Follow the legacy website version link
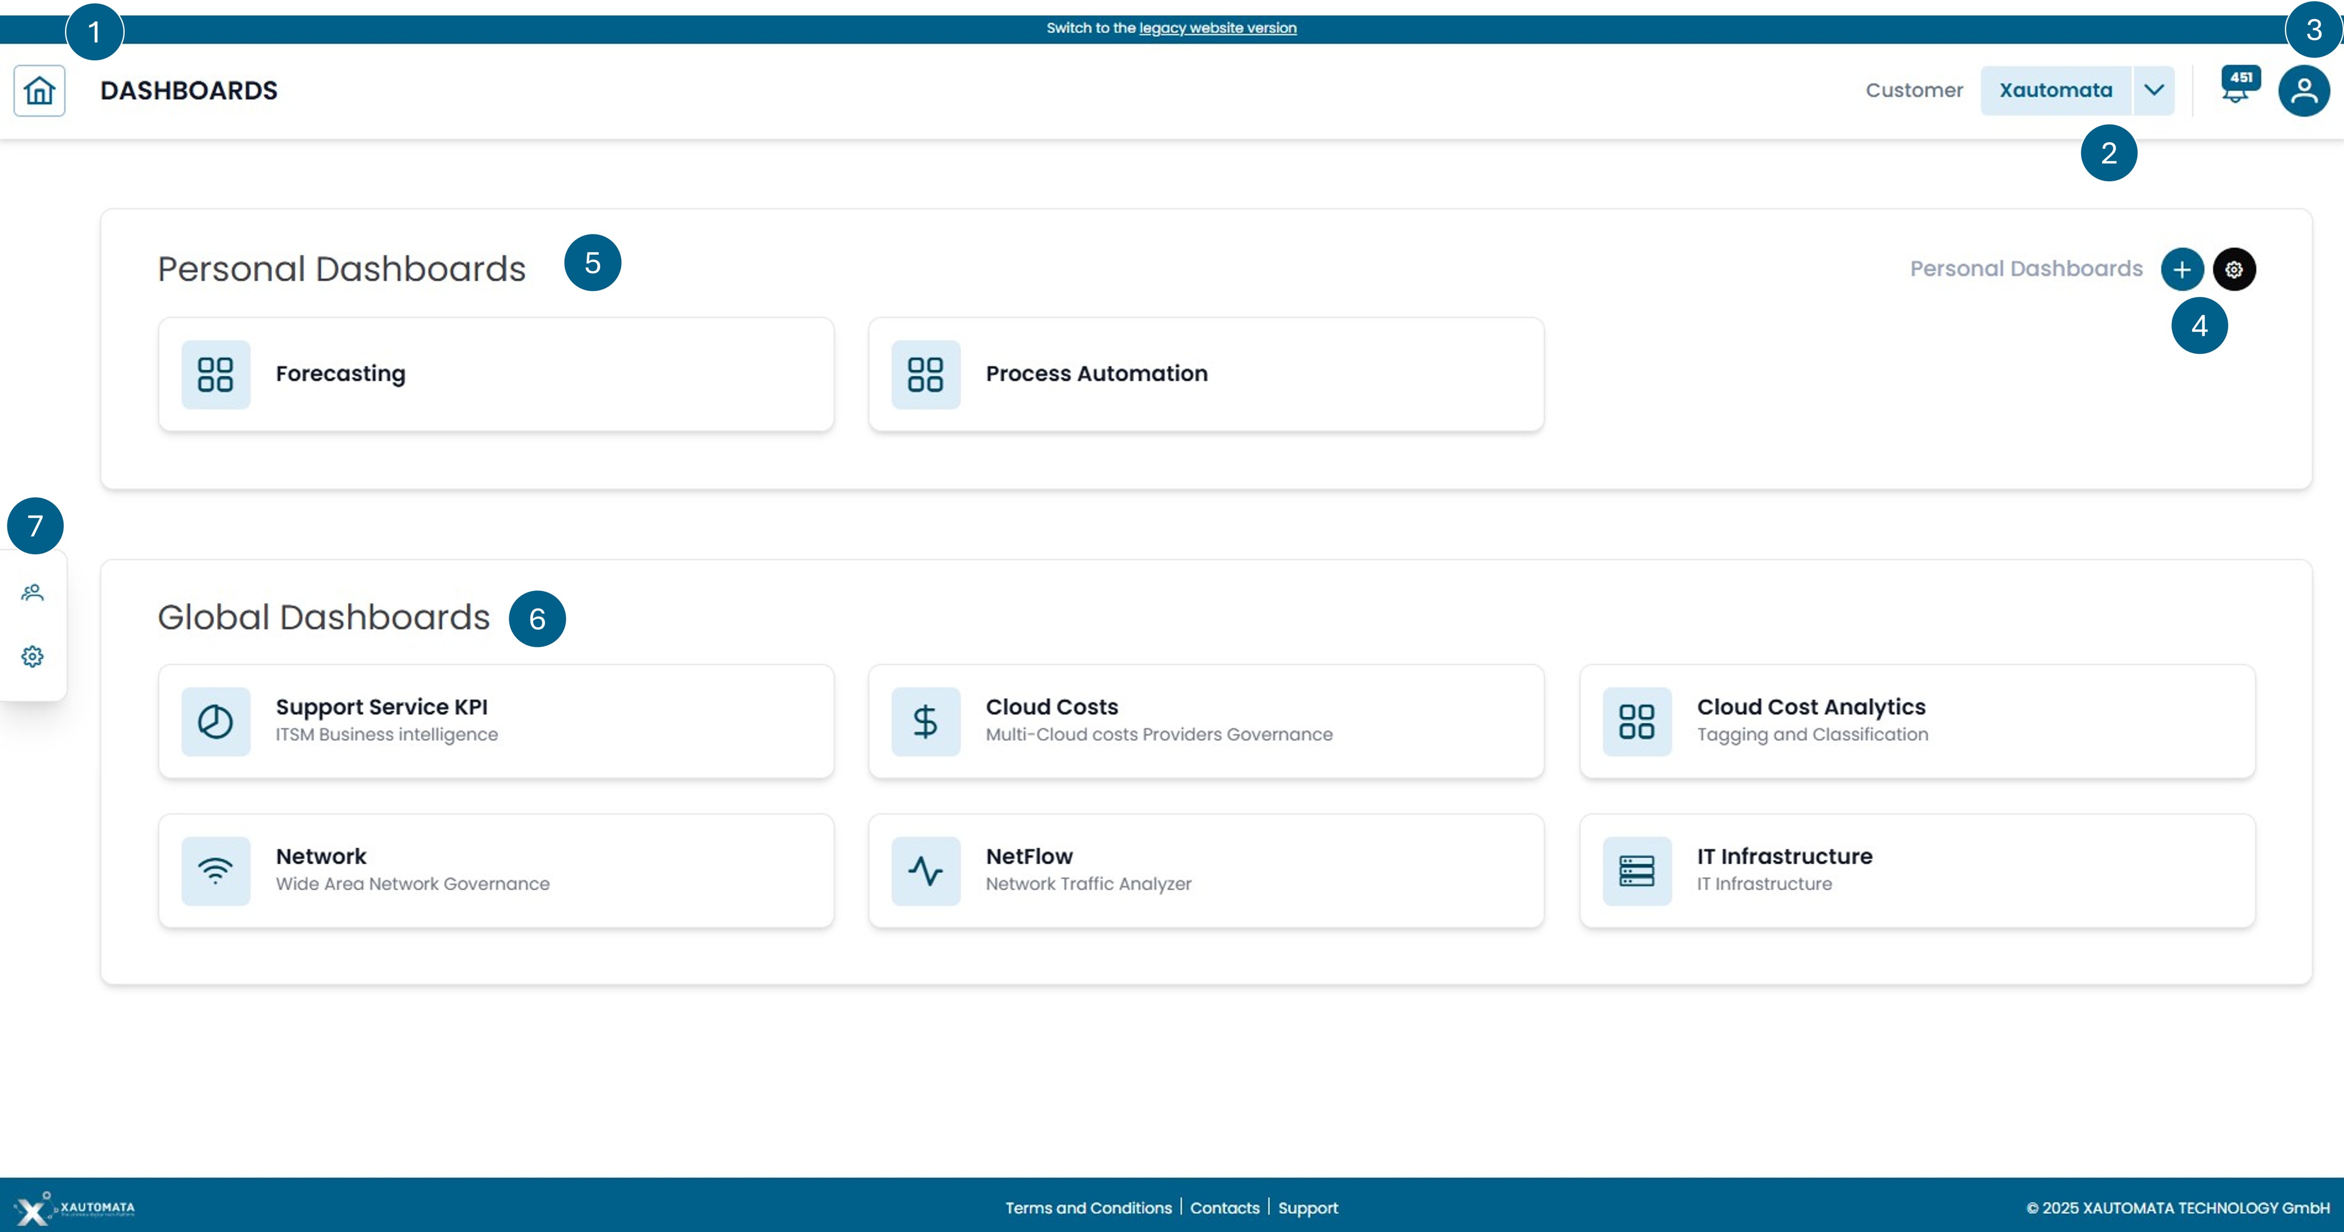 [1217, 28]
